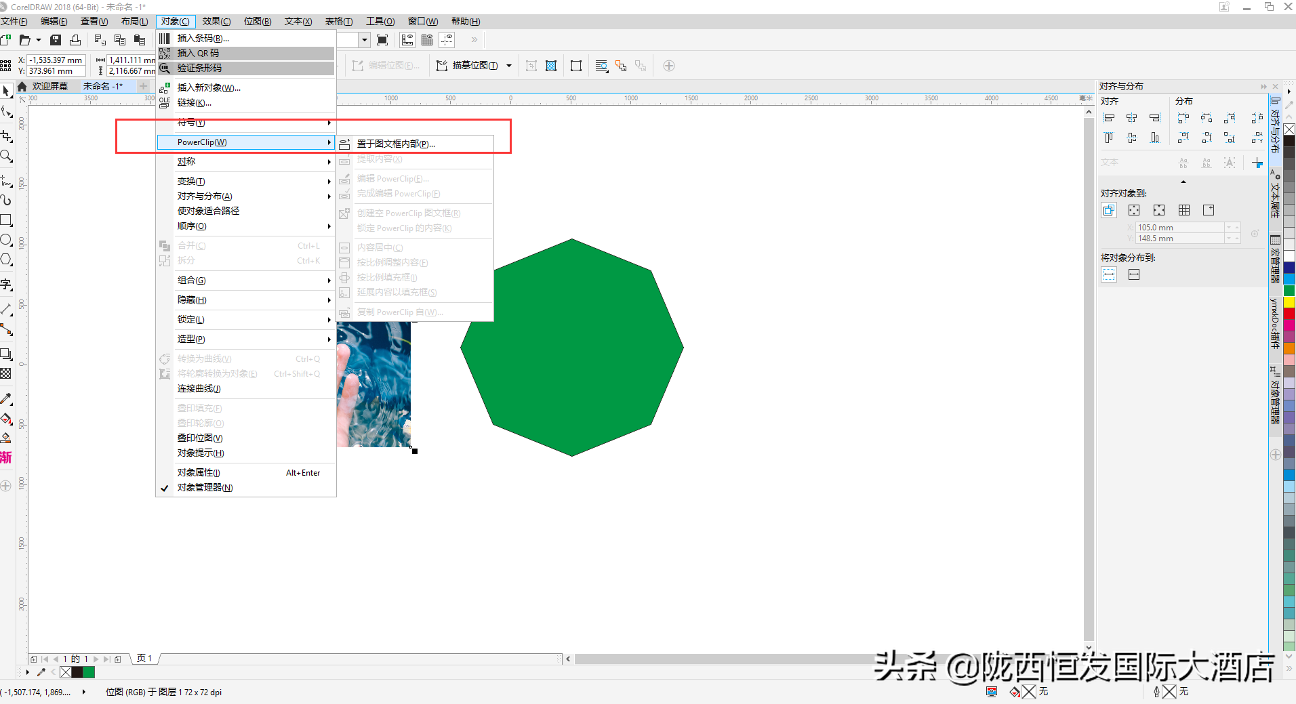1296x704 pixels.
Task: Expand the standard toolbar overflow chevron
Action: click(x=474, y=40)
